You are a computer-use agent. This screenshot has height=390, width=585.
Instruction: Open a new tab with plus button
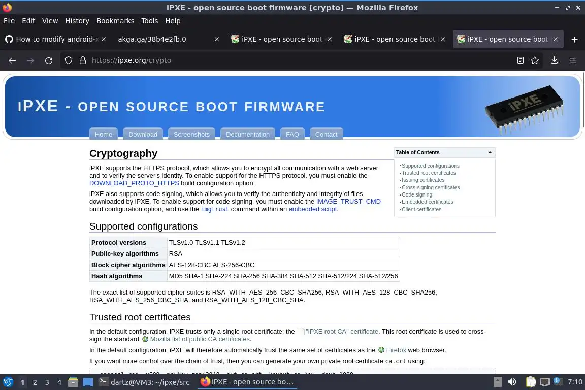574,39
